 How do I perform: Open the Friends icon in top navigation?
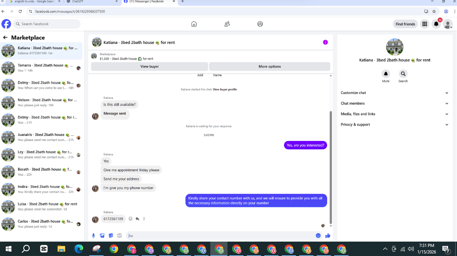coord(227,24)
